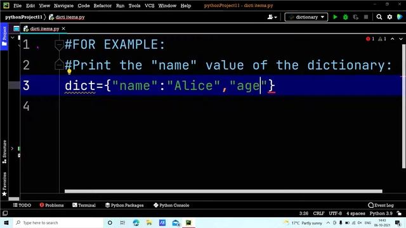Open the Edit menu
Image resolution: width=406 pixels, height=228 pixels.
pyautogui.click(x=30, y=6)
